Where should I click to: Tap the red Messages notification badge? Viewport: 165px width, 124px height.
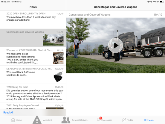tap(101, 118)
